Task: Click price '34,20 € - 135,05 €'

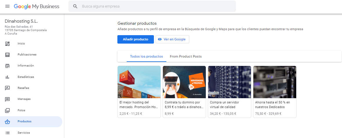Action: [x=223, y=114]
